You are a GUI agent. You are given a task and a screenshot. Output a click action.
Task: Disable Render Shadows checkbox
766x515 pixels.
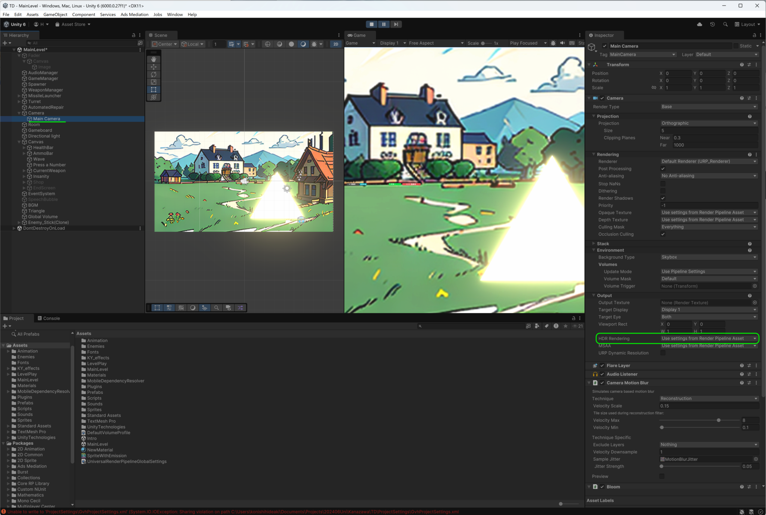662,198
